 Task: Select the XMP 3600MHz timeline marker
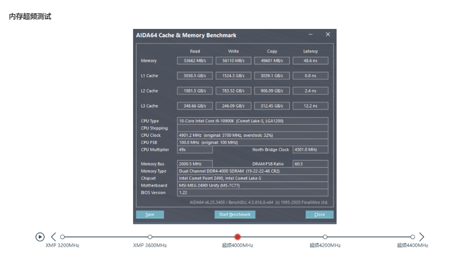tap(150, 237)
